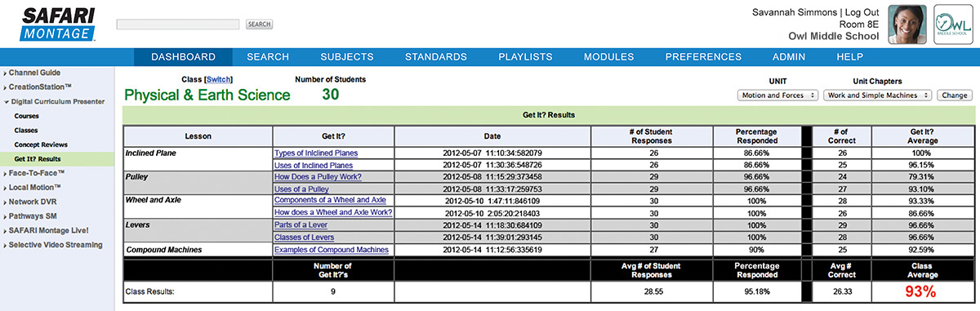The height and width of the screenshot is (311, 980).
Task: Click the Change button
Action: [x=955, y=96]
